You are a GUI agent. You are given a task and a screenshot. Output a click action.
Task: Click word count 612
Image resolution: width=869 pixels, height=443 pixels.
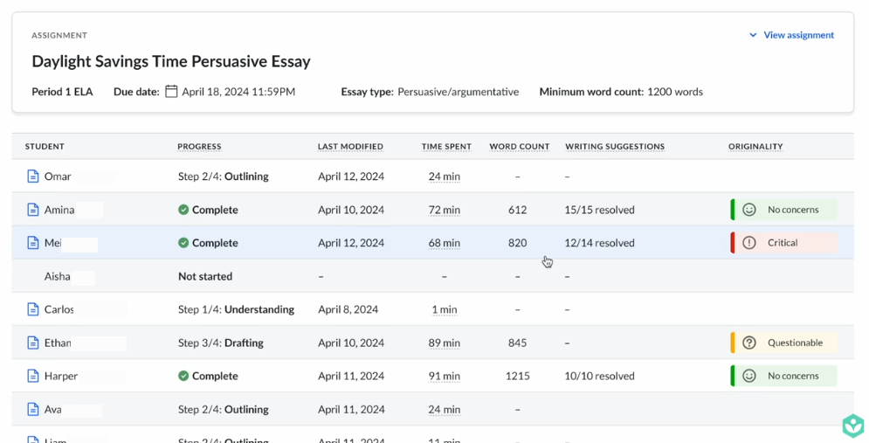(x=518, y=210)
